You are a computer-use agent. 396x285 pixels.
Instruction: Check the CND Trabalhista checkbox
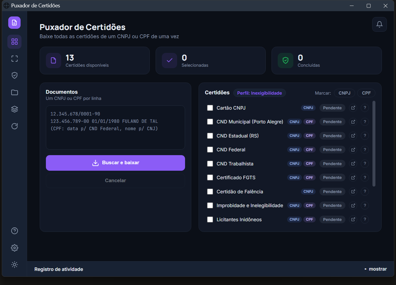(210, 164)
